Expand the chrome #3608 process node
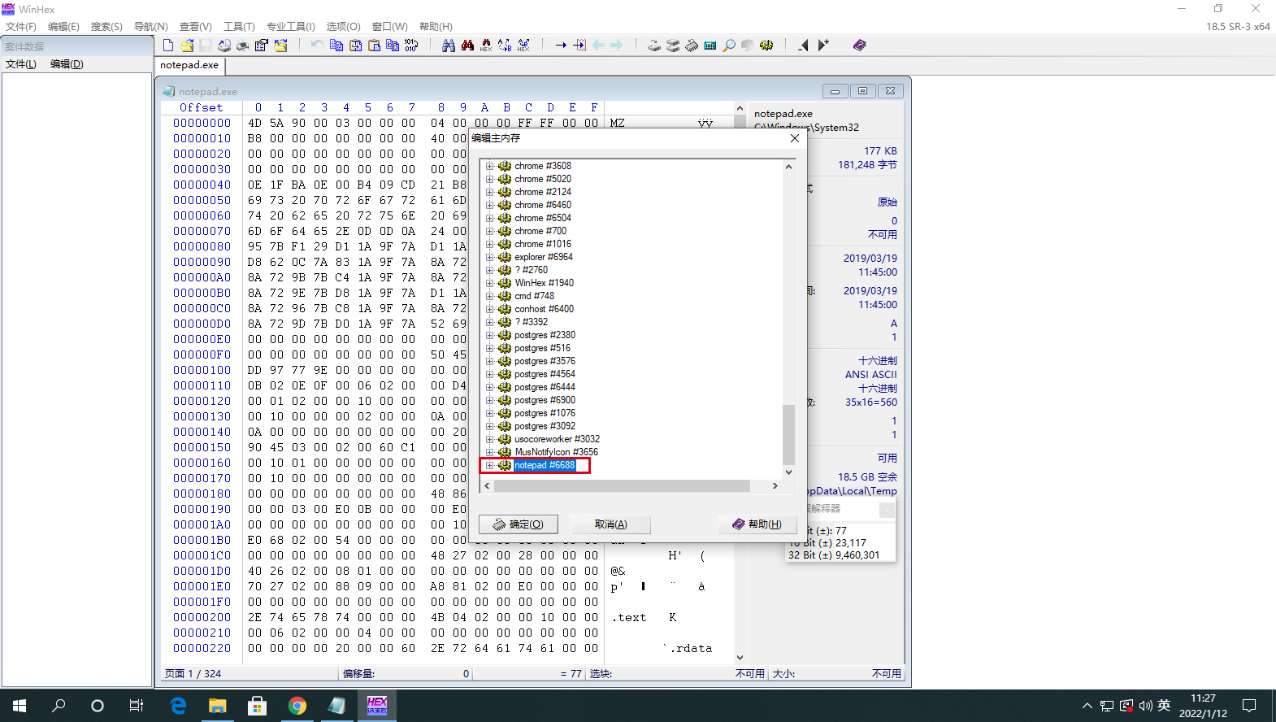The height and width of the screenshot is (722, 1276). tap(490, 166)
